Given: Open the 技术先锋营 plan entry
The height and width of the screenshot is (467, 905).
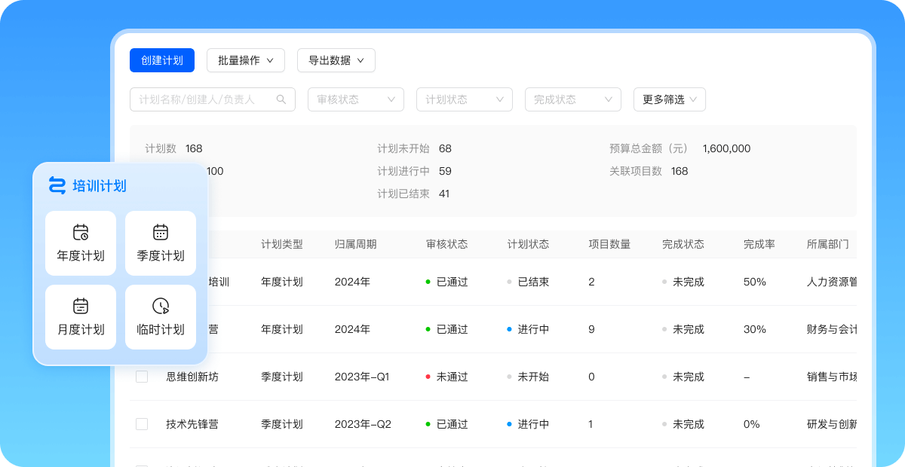Looking at the screenshot, I should tap(192, 424).
